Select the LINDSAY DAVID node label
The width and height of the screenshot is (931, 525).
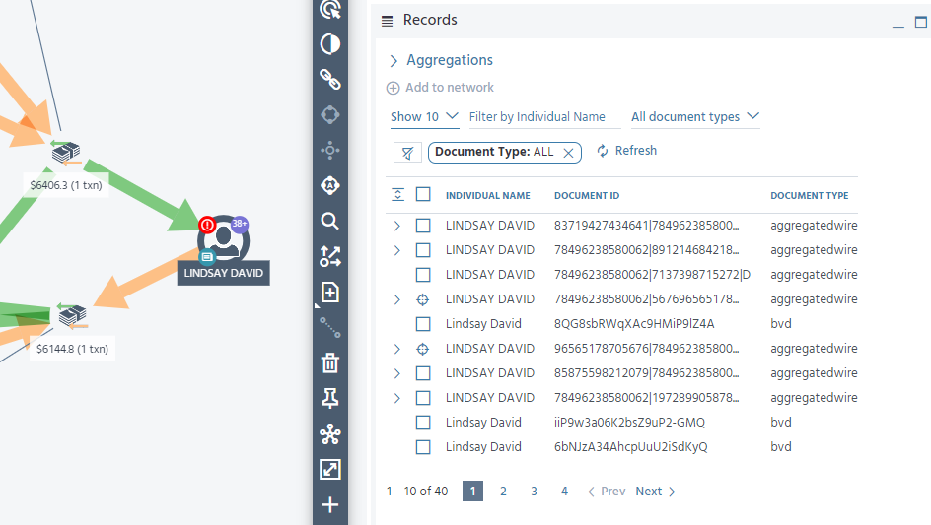pyautogui.click(x=223, y=273)
